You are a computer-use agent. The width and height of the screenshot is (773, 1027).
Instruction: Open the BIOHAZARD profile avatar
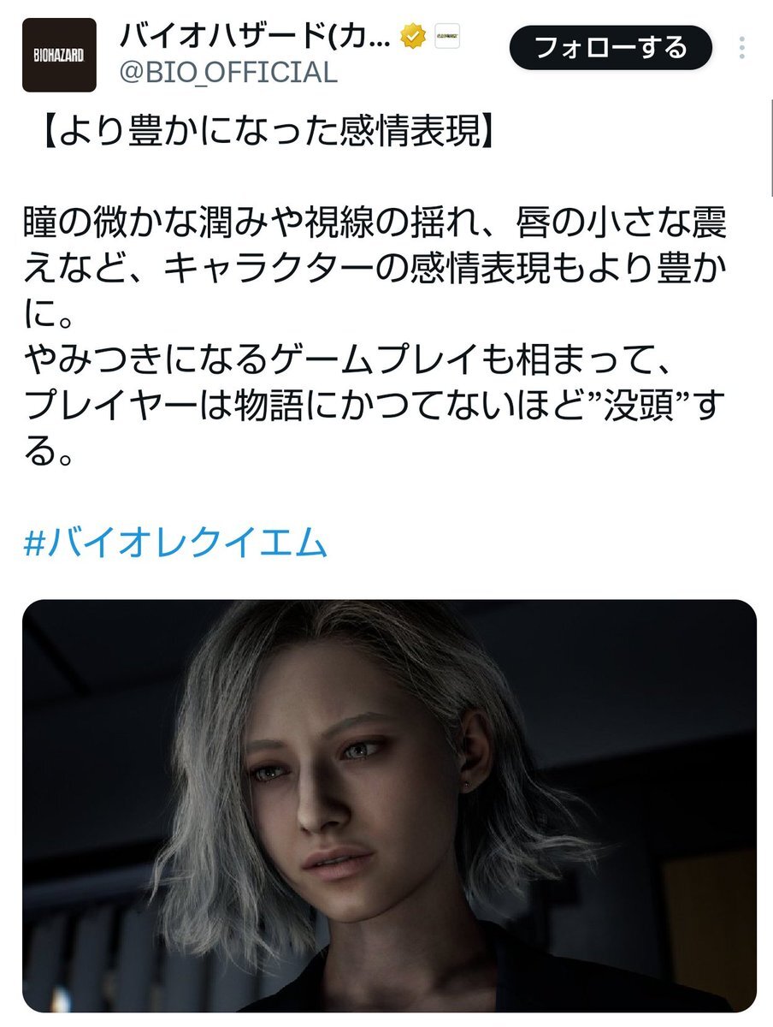59,55
